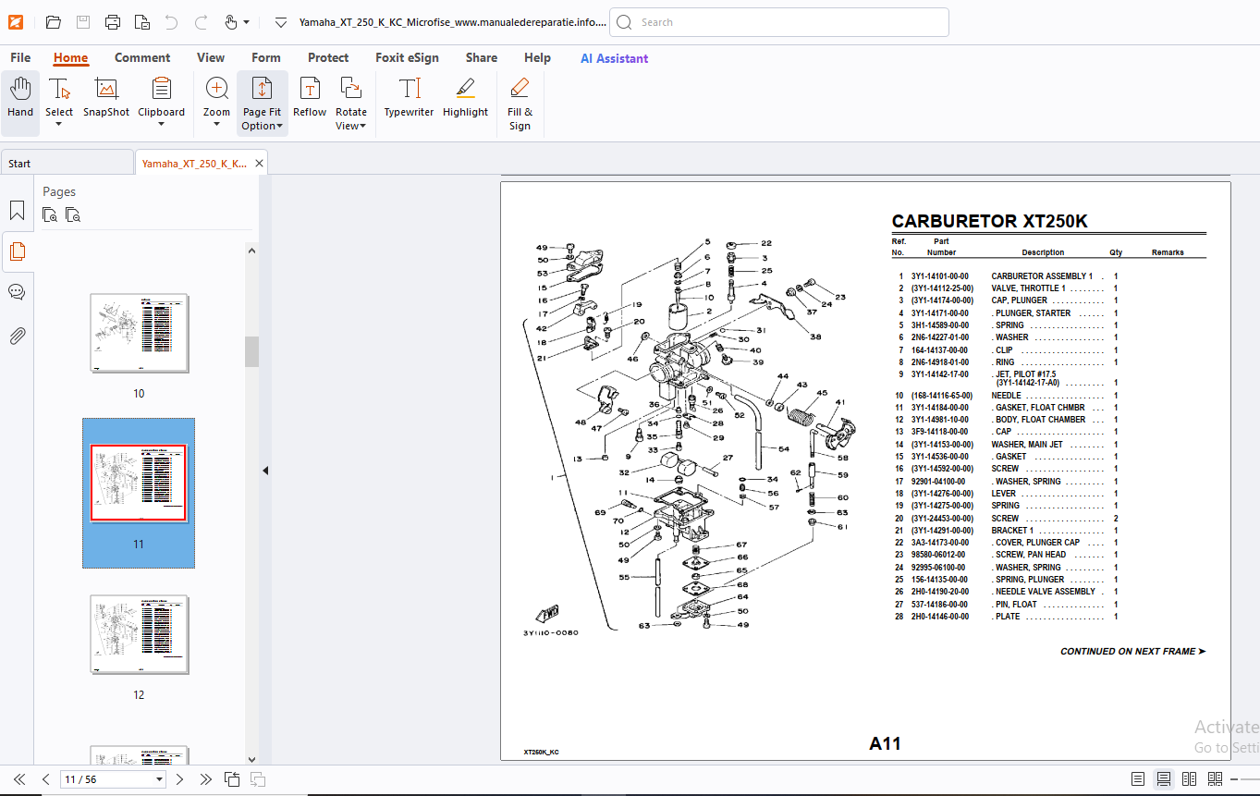Open the Comments side panel icon
This screenshot has height=796, width=1260.
coord(17,292)
